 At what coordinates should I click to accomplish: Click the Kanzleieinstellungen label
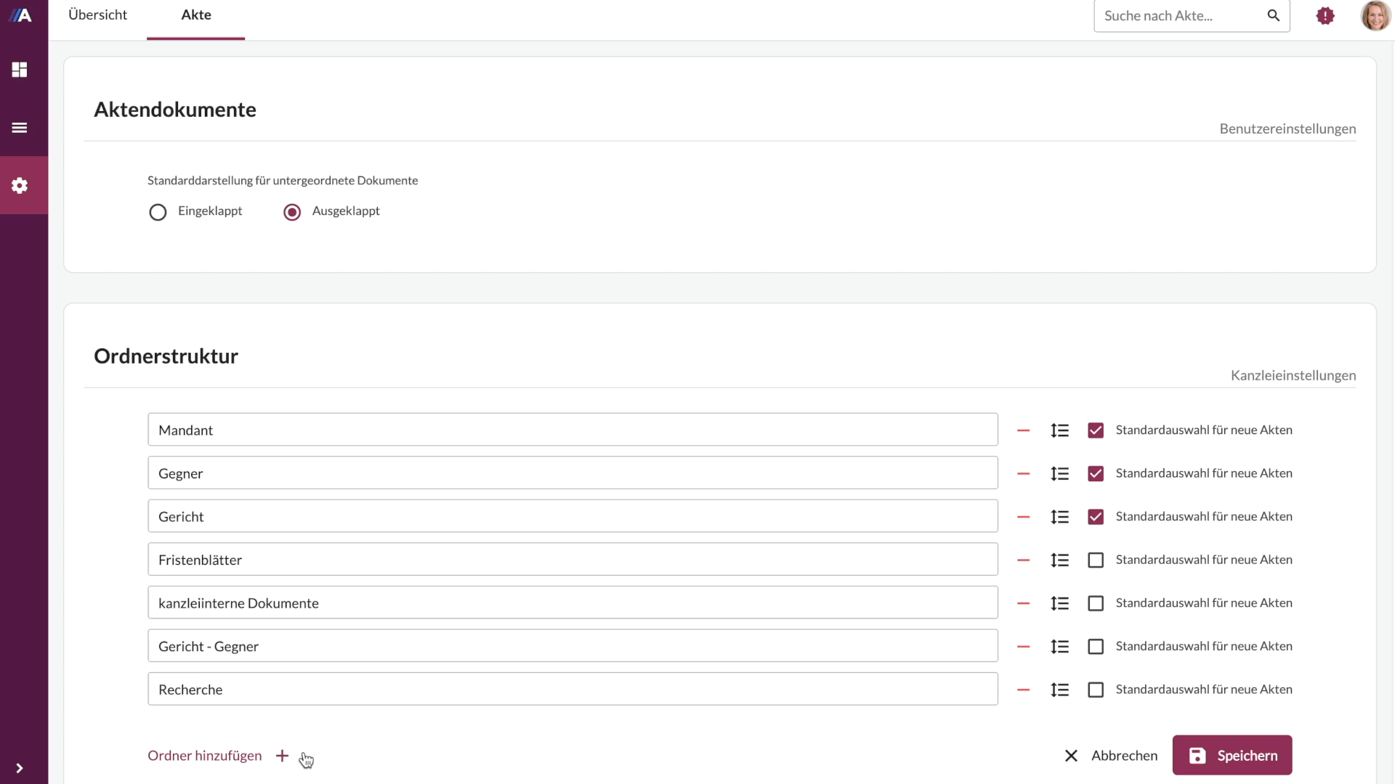(1293, 375)
